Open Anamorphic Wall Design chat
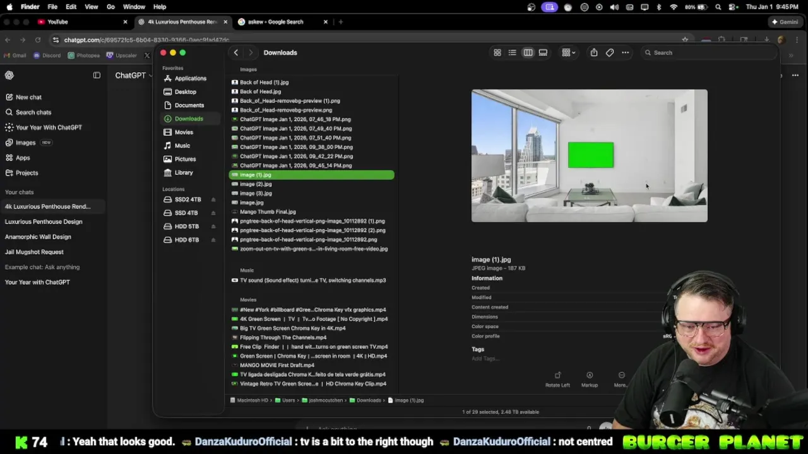This screenshot has width=808, height=454. (38, 237)
